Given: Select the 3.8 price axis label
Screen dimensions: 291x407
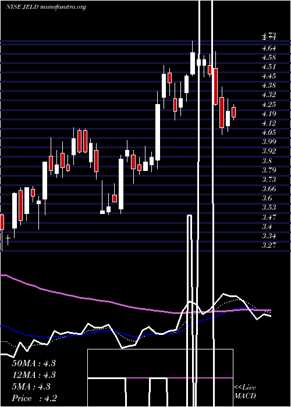Looking at the screenshot, I should 267,161.
